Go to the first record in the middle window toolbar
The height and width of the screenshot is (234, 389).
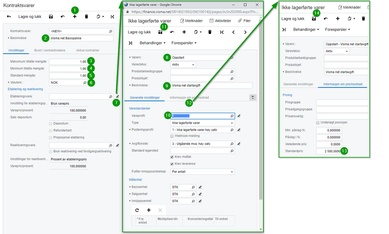click(222, 32)
